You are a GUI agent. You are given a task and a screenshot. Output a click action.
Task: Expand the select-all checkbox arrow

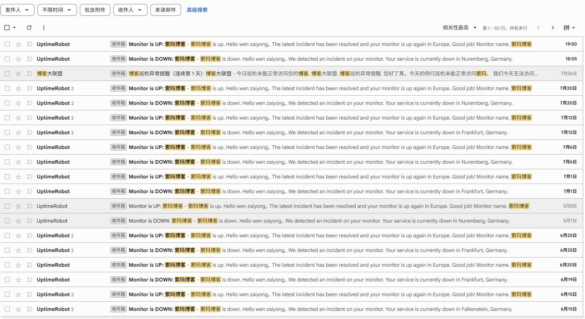tap(14, 28)
